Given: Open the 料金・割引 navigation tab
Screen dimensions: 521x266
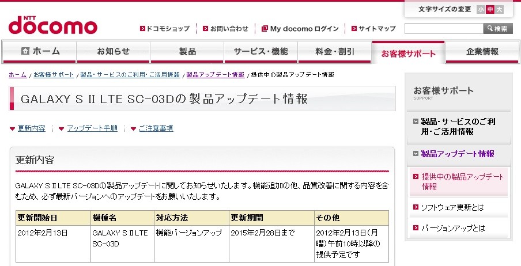Looking at the screenshot, I should (x=335, y=51).
